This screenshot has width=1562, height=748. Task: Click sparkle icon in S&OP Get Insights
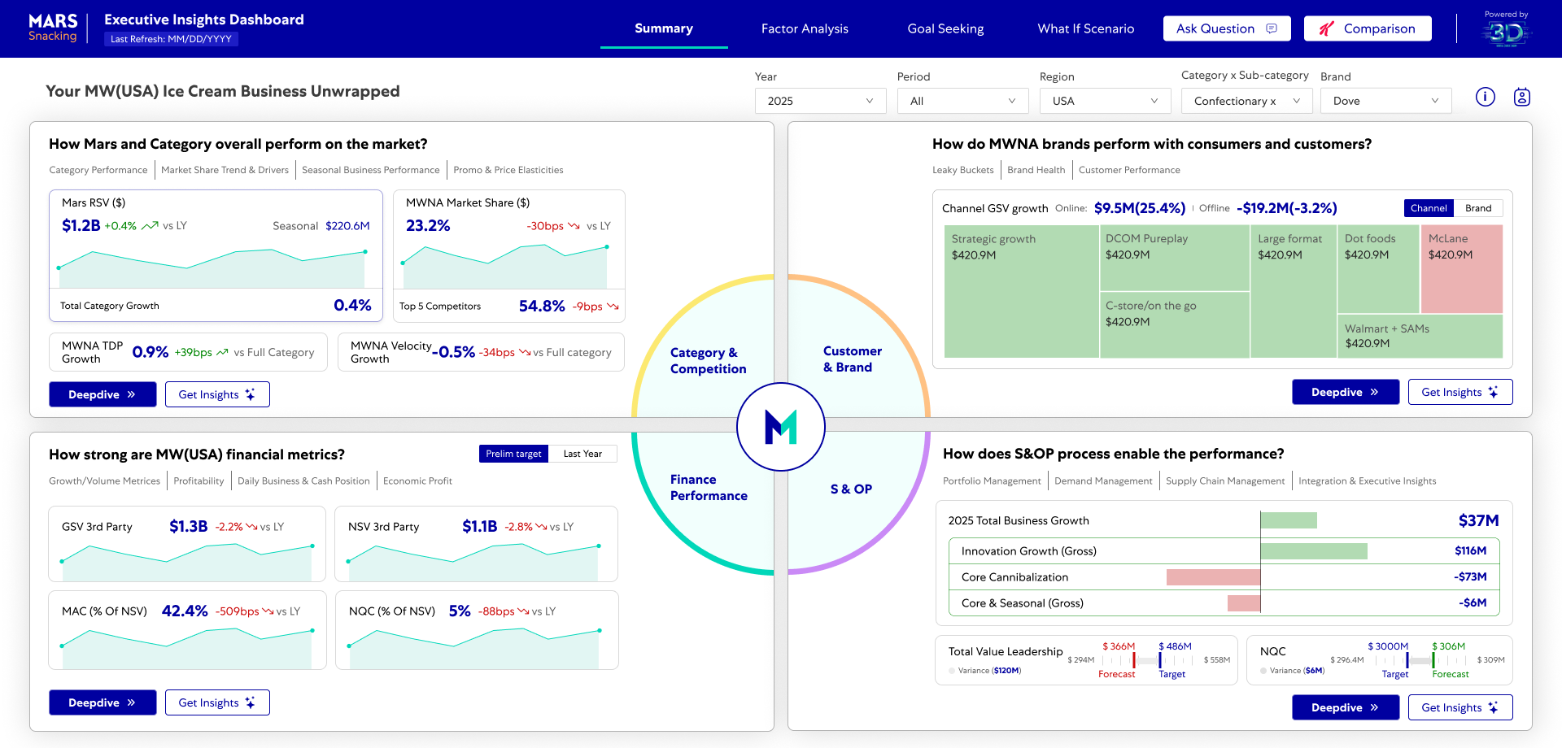pos(1493,707)
